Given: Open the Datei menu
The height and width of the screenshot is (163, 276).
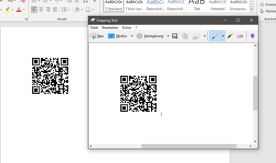Looking at the screenshot, I should pyautogui.click(x=94, y=28).
